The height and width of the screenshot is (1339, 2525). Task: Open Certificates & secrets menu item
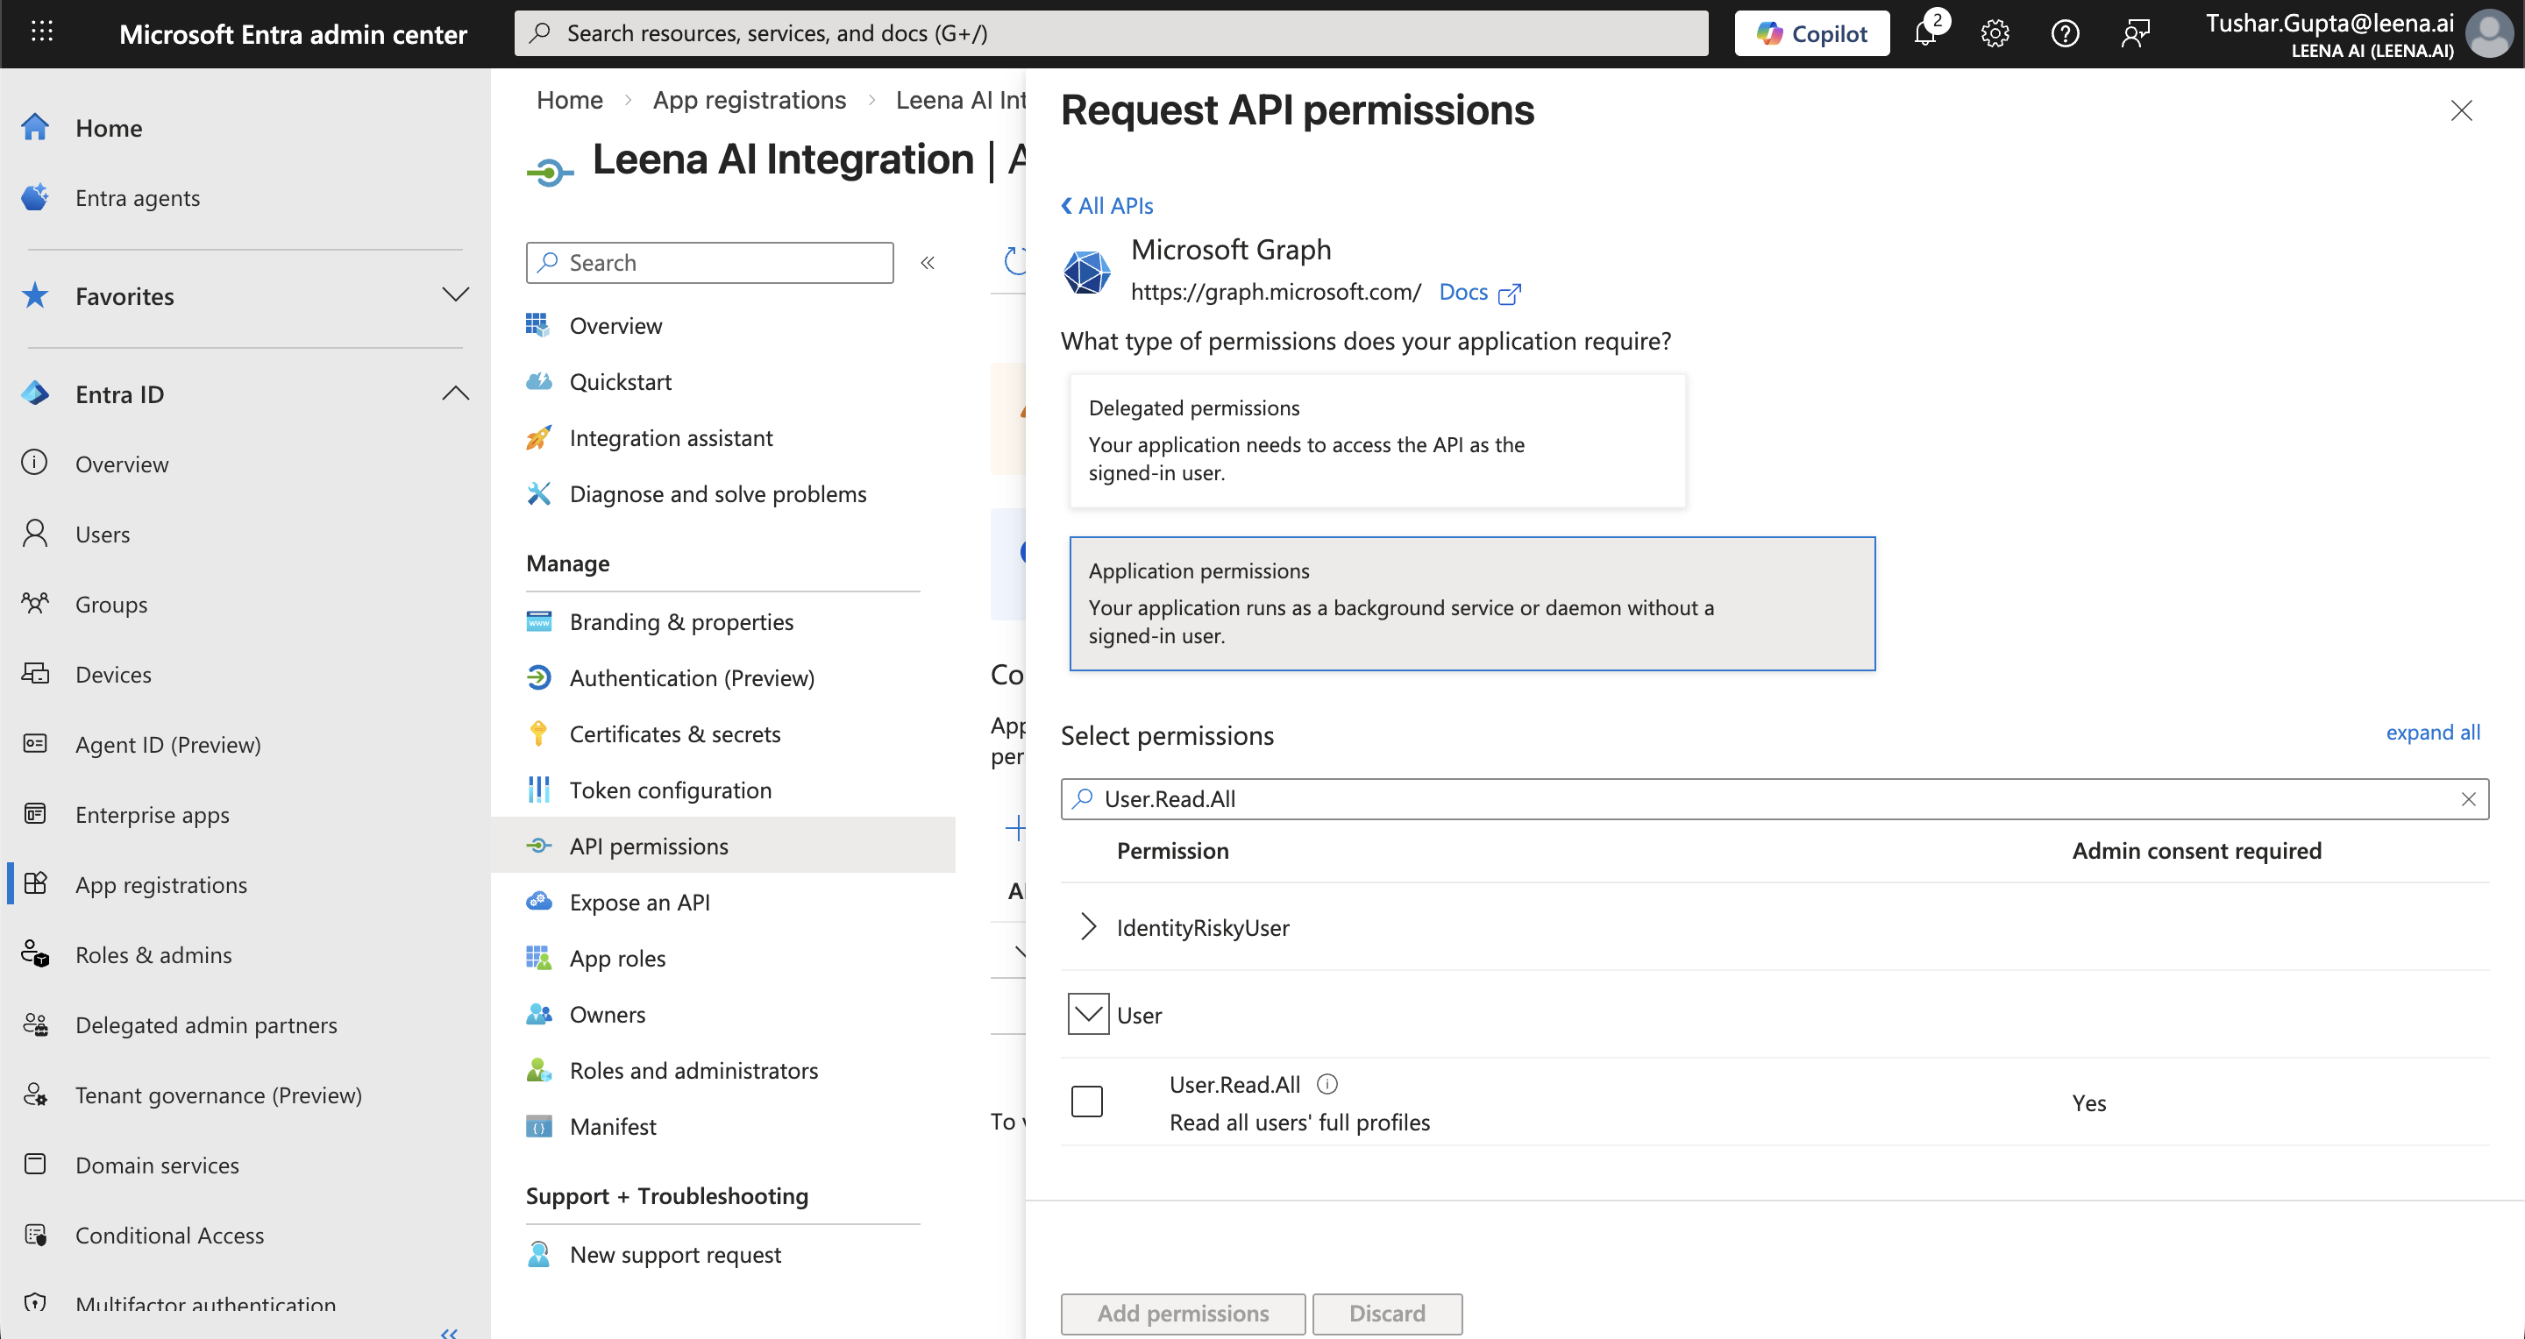[674, 733]
